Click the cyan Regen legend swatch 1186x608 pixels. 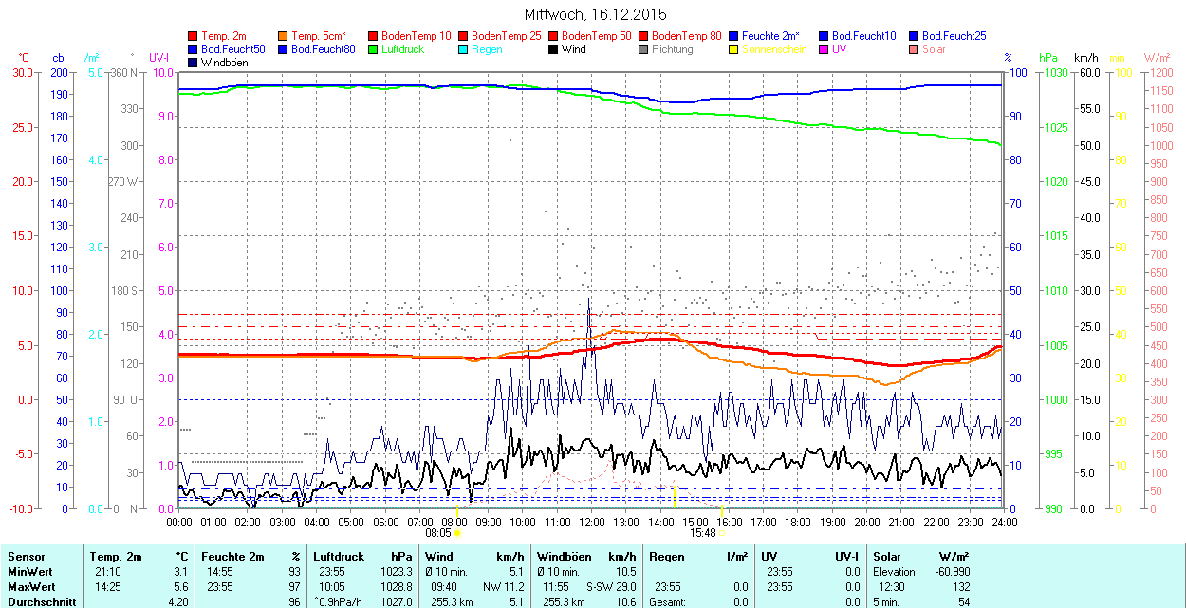pos(464,49)
